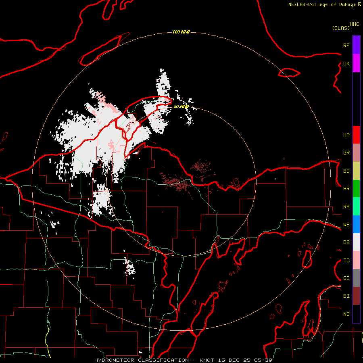Click the RF purple legend swatch
The height and width of the screenshot is (363, 363).
point(356,45)
